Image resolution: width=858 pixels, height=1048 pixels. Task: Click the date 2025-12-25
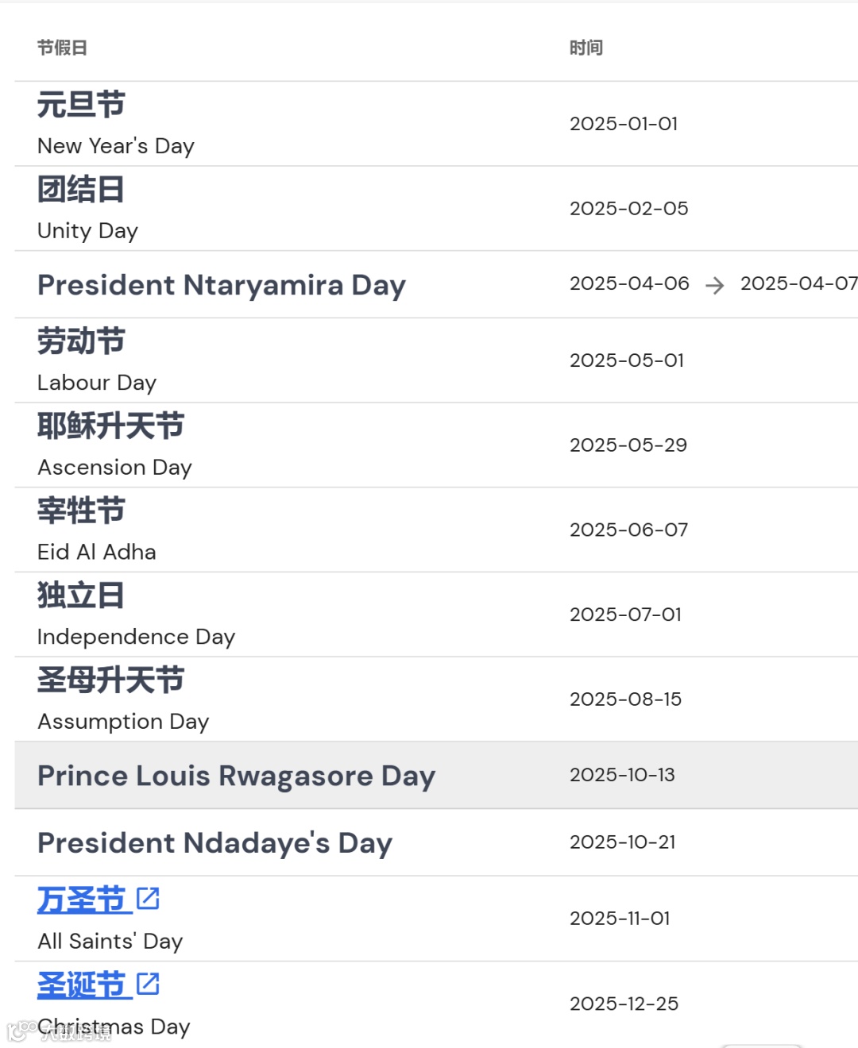tap(624, 1004)
